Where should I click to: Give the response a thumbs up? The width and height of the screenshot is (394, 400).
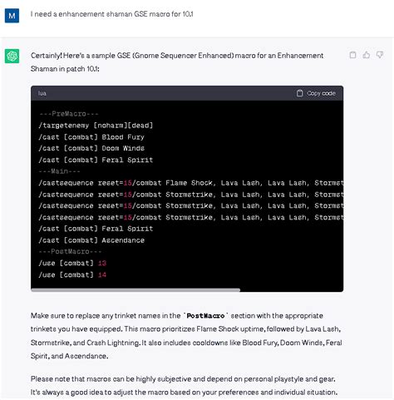point(367,55)
